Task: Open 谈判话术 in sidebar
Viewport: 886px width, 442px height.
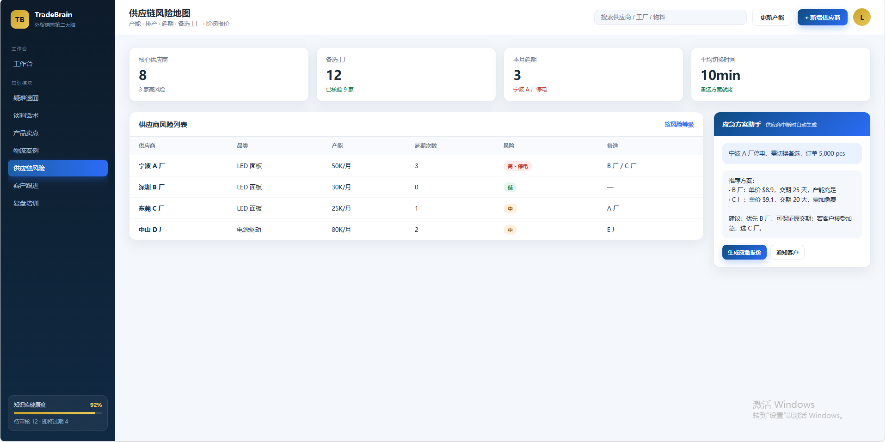Action: pyautogui.click(x=58, y=115)
